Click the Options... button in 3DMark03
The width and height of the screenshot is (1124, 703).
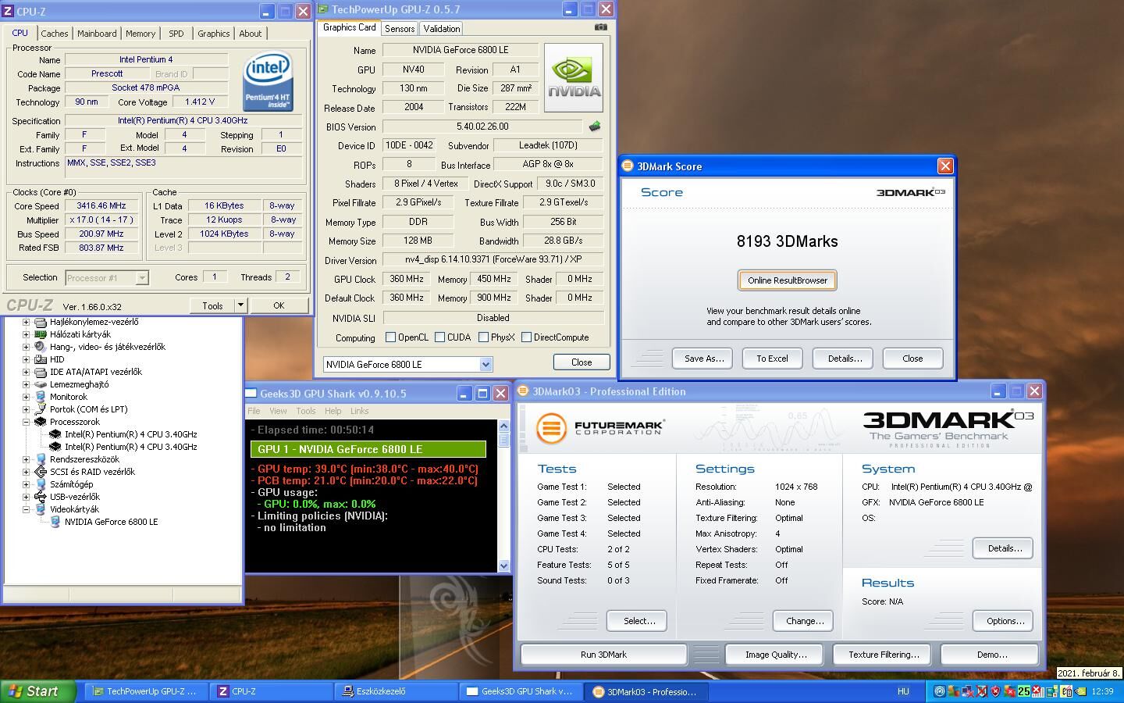tap(1005, 621)
